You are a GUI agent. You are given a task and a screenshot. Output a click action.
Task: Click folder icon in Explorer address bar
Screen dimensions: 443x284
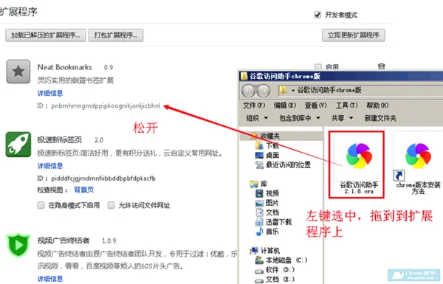coord(283,90)
